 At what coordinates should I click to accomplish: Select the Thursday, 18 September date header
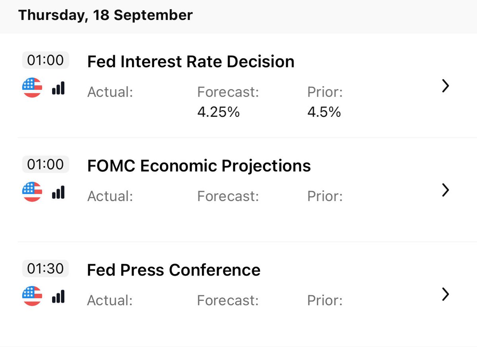[x=105, y=15]
